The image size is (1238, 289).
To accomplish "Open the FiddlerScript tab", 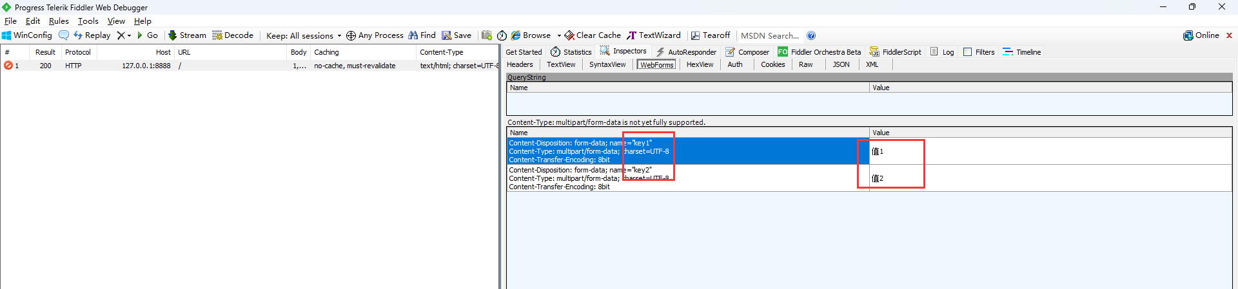I will tap(895, 52).
